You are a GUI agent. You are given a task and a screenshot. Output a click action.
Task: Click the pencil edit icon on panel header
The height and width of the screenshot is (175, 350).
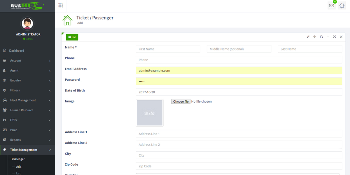pos(308,37)
